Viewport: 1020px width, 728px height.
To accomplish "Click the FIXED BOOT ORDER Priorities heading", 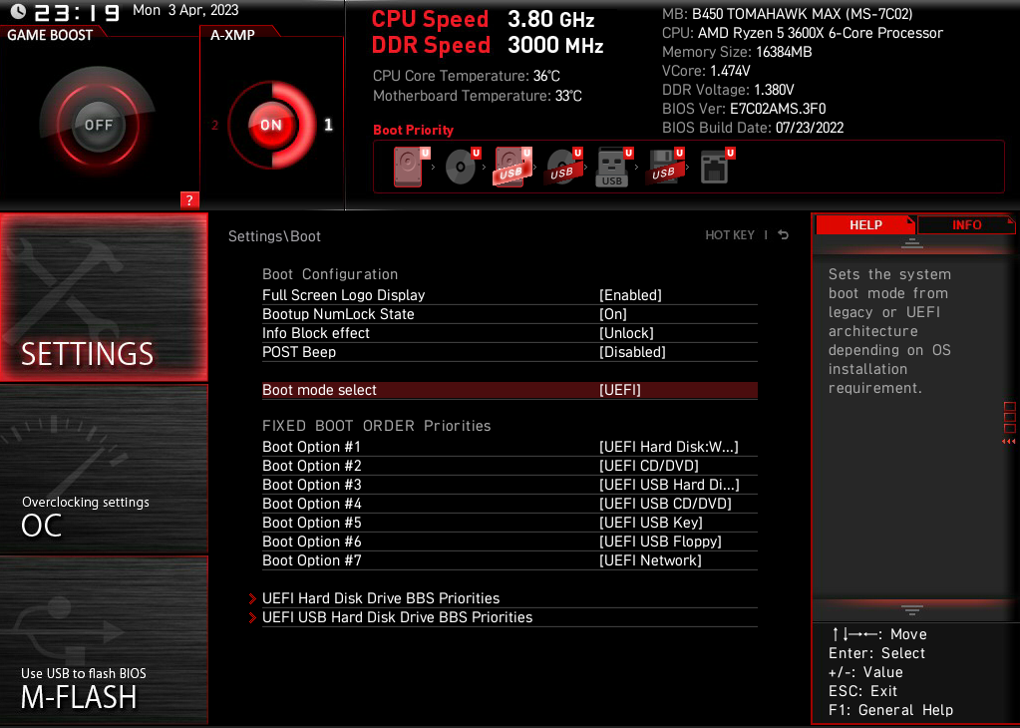I will [377, 426].
